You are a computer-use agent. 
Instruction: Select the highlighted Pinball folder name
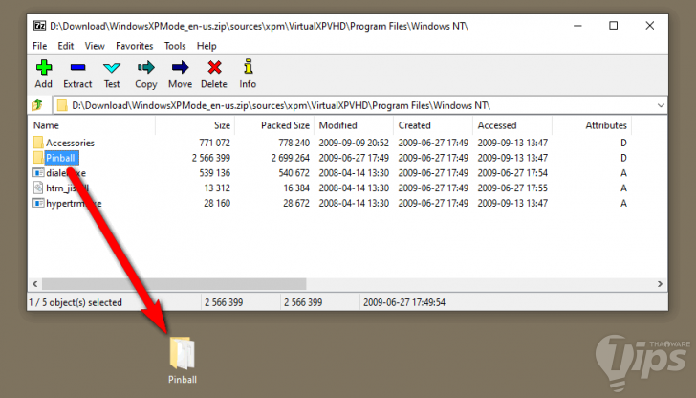(x=62, y=158)
